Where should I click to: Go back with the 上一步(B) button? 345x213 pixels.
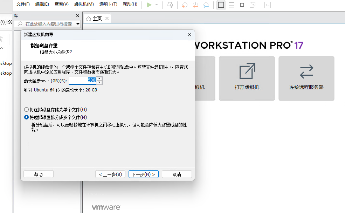[x=110, y=174]
